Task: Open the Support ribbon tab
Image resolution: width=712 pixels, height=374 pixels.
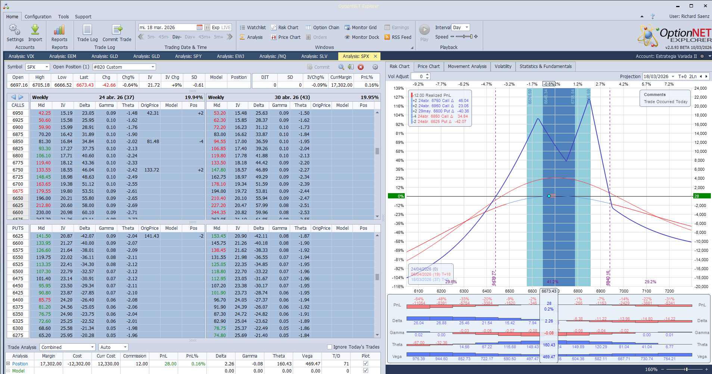Action: click(83, 16)
